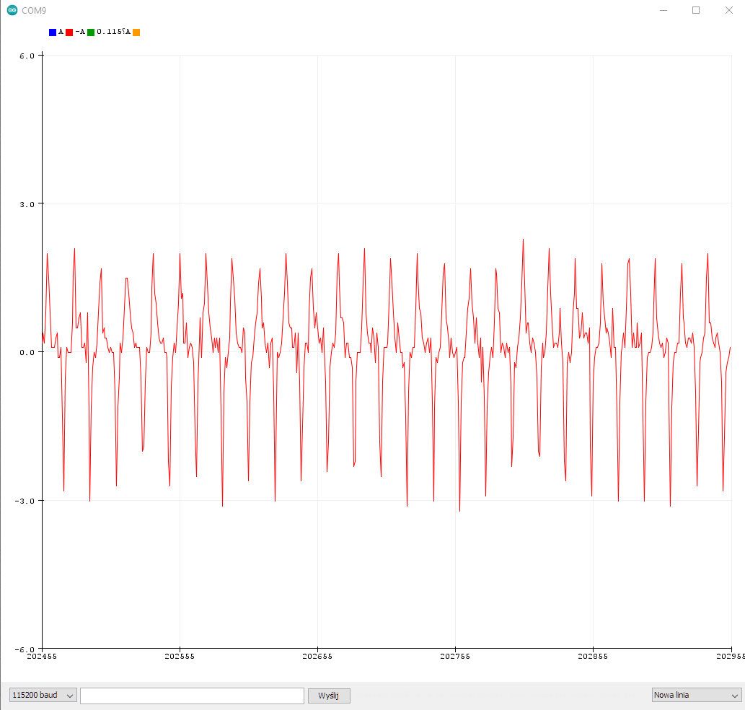This screenshot has width=745, height=710.
Task: Click the 202655 x-axis label
Action: click(x=317, y=657)
